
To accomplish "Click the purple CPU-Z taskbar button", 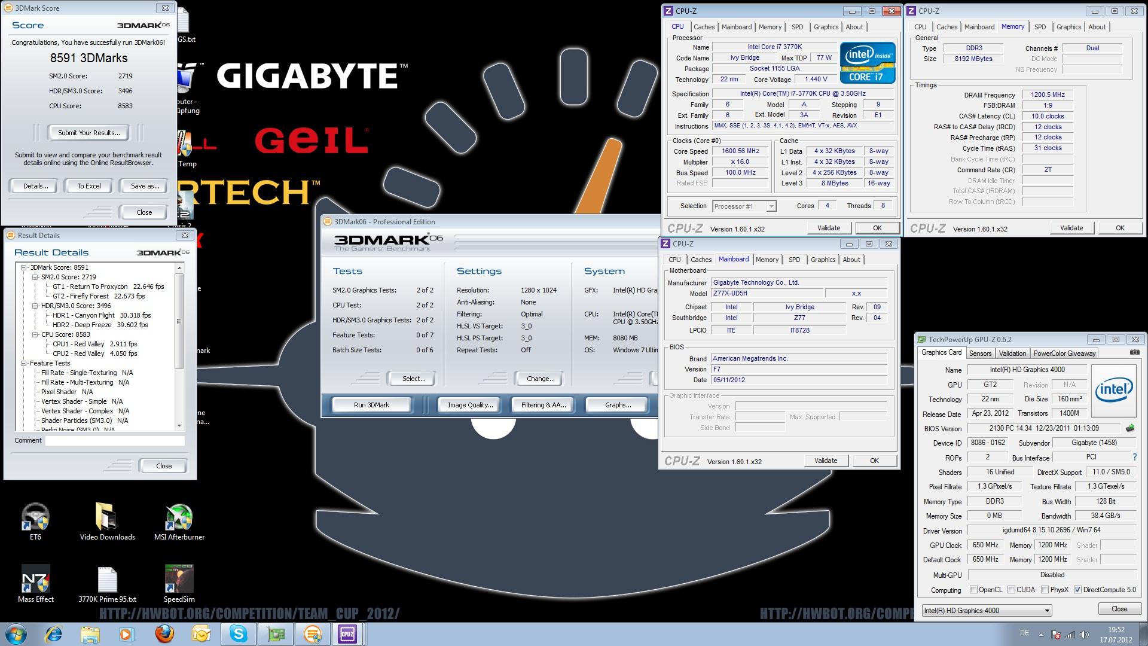I will pyautogui.click(x=347, y=634).
